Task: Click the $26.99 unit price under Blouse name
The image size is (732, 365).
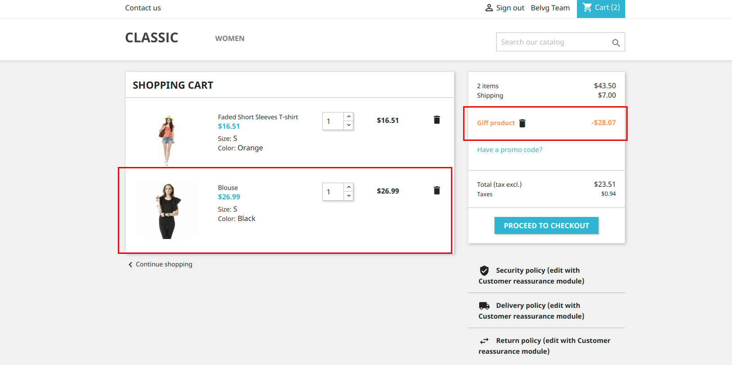Action: click(x=229, y=197)
